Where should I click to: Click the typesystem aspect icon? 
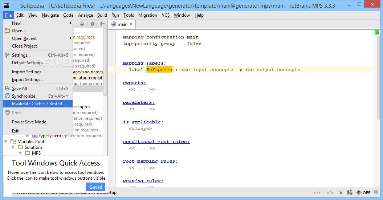(x=35, y=136)
